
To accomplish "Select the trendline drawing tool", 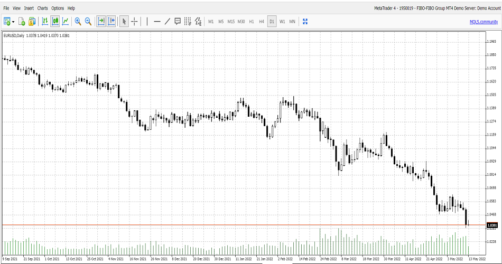I will click(x=168, y=22).
